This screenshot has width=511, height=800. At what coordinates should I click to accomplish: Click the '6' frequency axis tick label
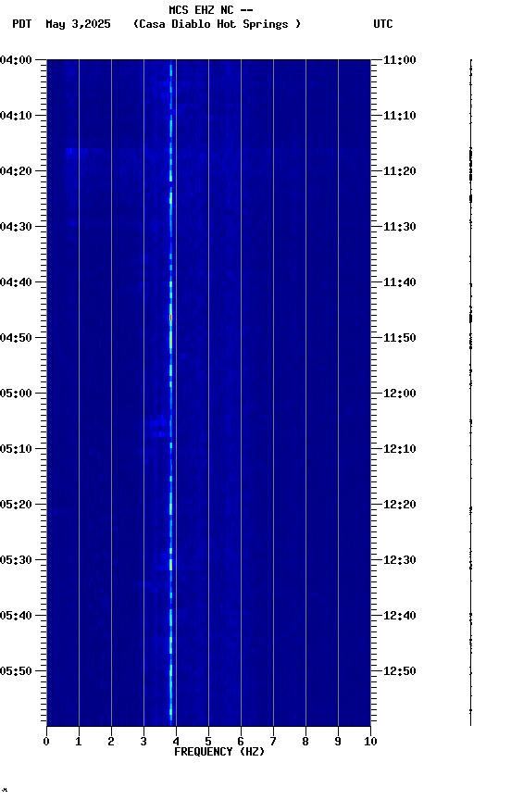click(x=241, y=742)
